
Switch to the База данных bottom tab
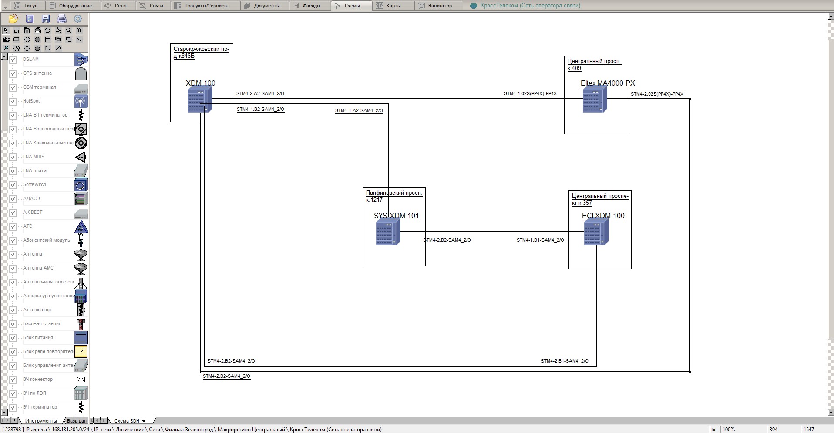[77, 421]
